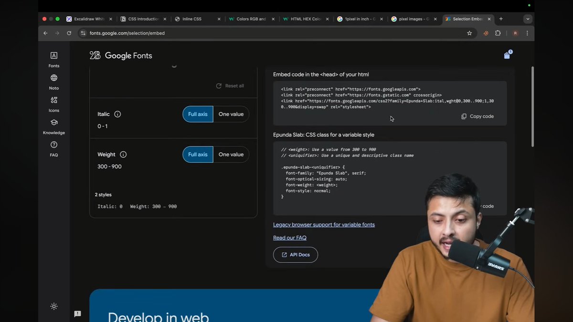
Task: Reload the page with the refresh icon
Action: 69,33
